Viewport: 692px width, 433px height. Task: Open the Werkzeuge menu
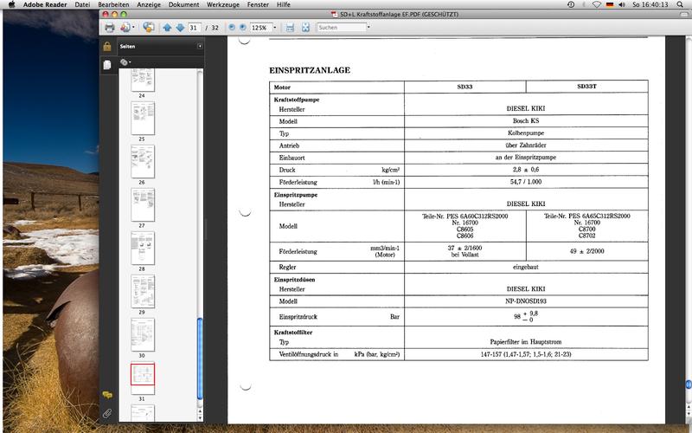221,4
